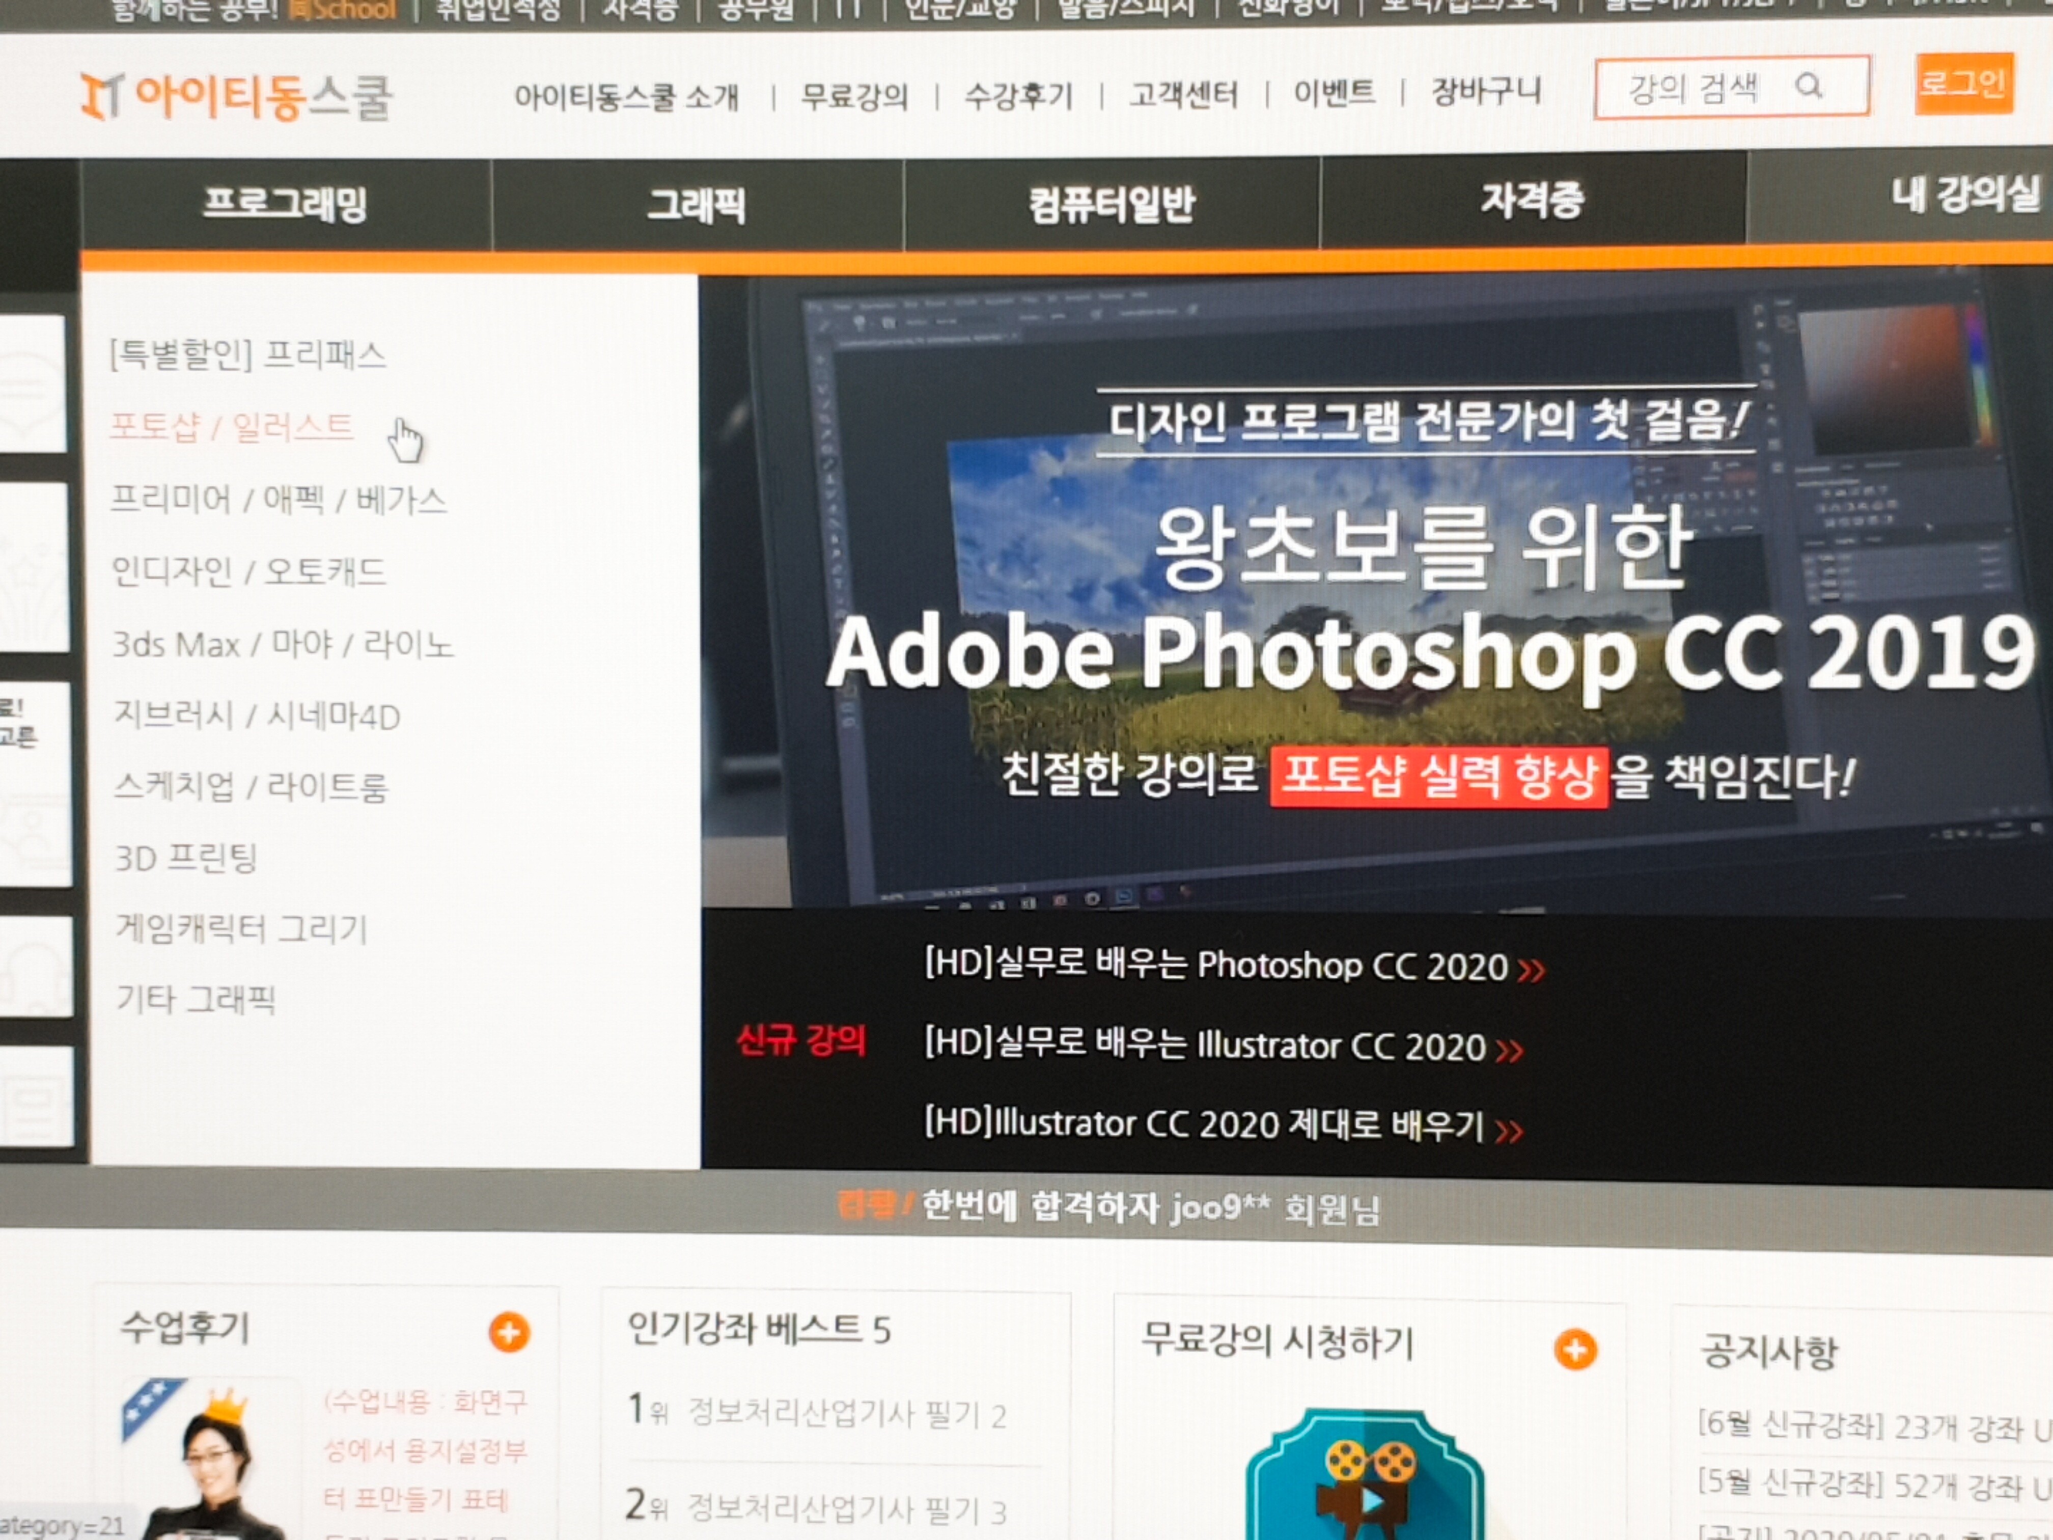Screen dimensions: 2053x1540
Task: Choose 스케치업 / 라이트룸 submenu item
Action: pos(251,786)
